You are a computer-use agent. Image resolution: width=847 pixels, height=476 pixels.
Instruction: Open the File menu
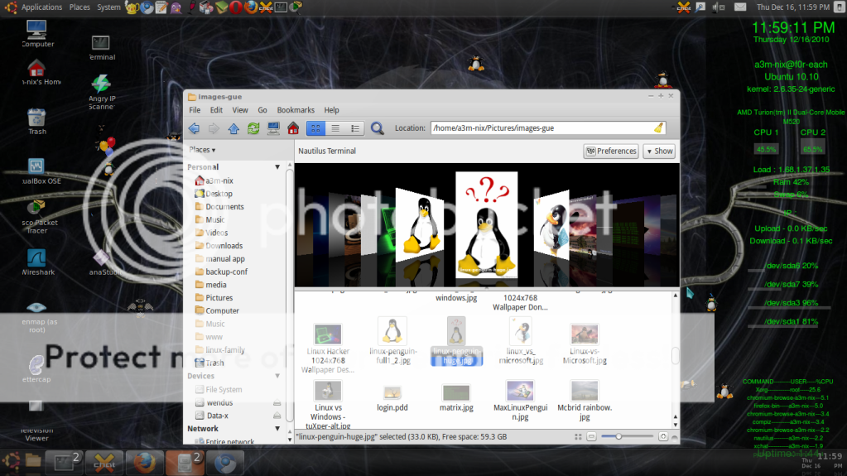pos(195,109)
